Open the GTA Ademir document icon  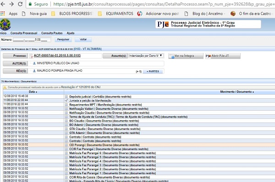[x=66, y=133]
